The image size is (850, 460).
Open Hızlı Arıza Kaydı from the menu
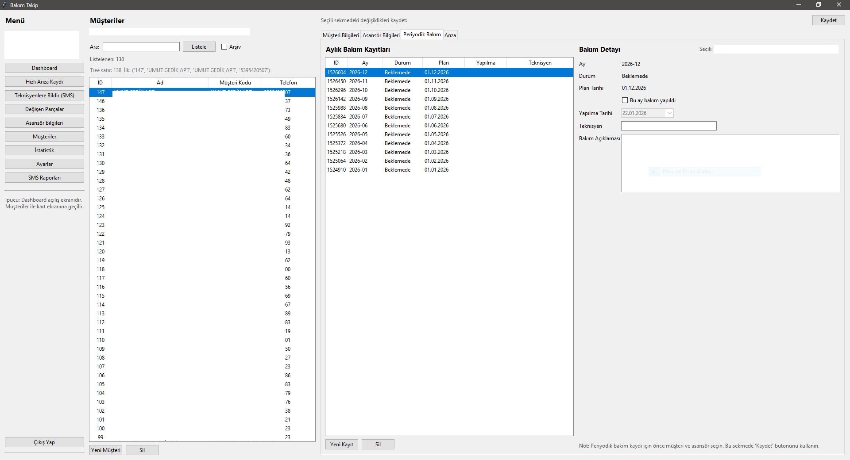coord(44,82)
